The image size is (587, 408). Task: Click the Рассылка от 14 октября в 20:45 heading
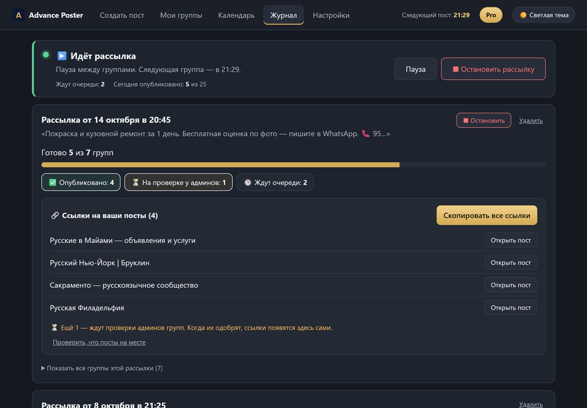[106, 120]
